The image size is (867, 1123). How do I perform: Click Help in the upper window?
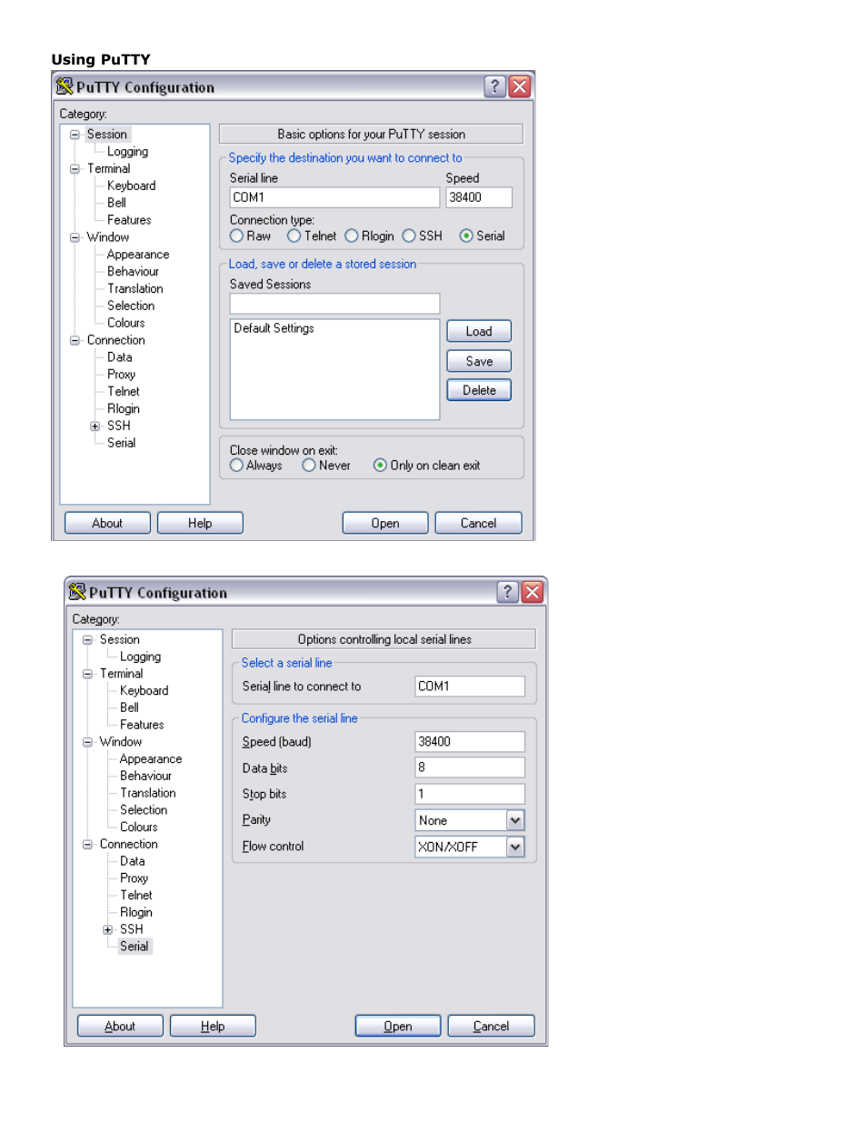[x=200, y=524]
